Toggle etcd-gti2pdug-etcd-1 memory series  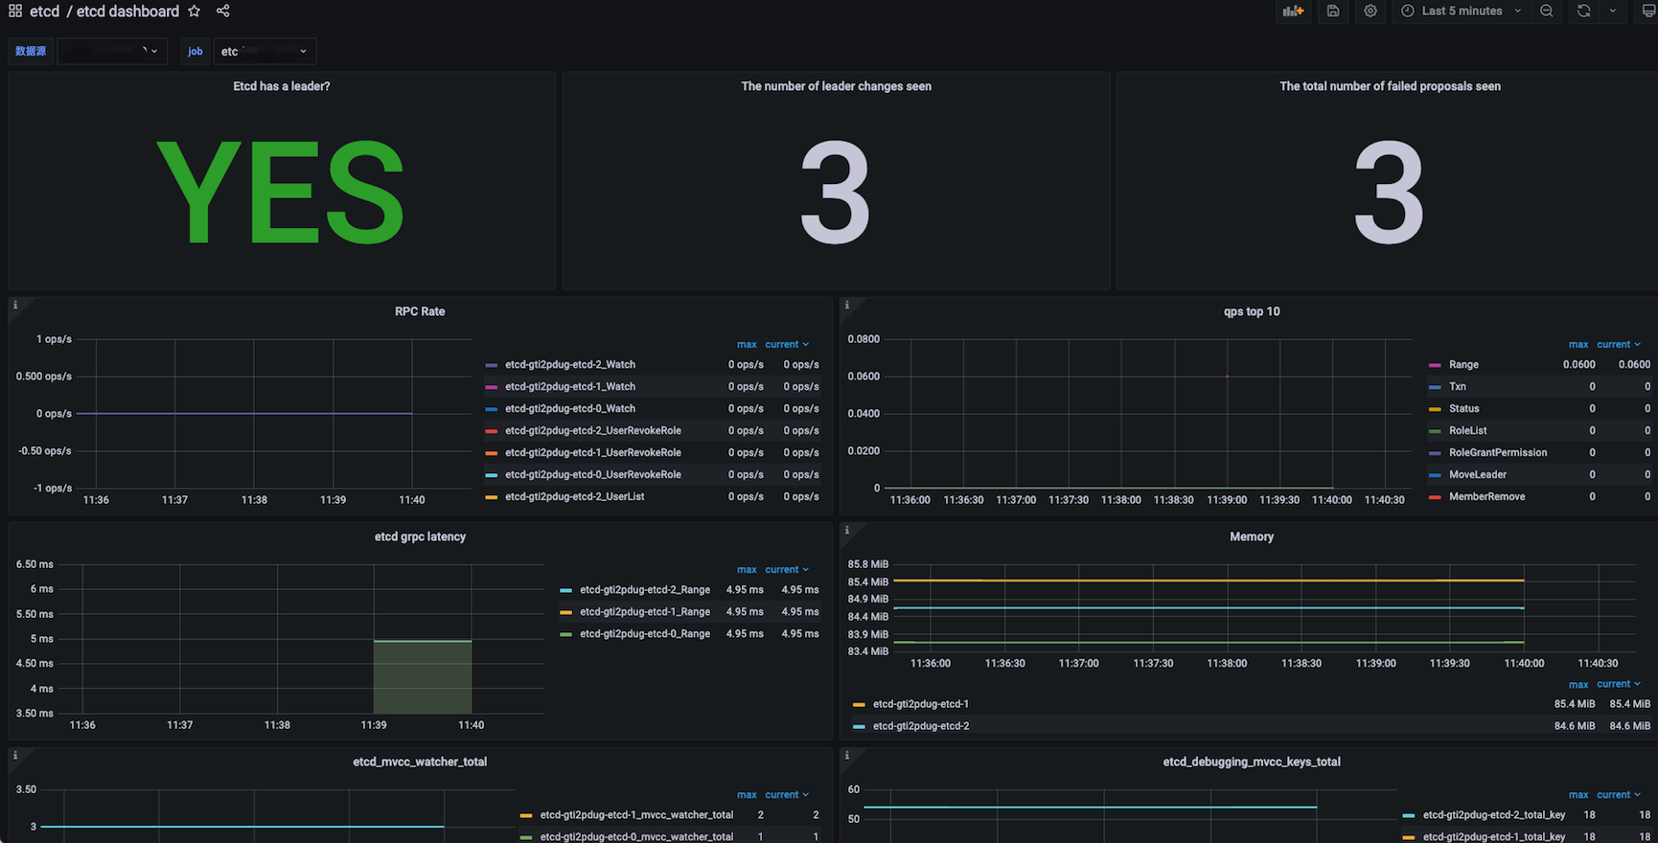[x=921, y=704]
